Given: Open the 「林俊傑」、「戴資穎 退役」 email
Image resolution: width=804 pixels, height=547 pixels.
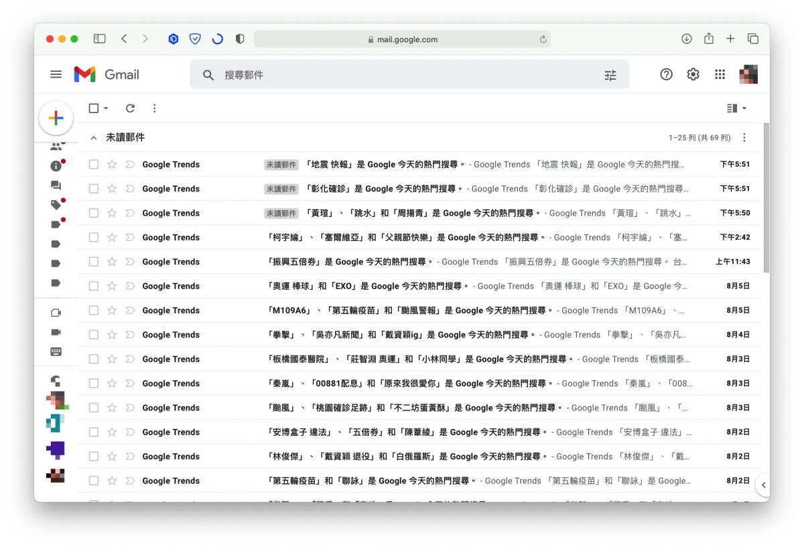Looking at the screenshot, I should tap(419, 457).
